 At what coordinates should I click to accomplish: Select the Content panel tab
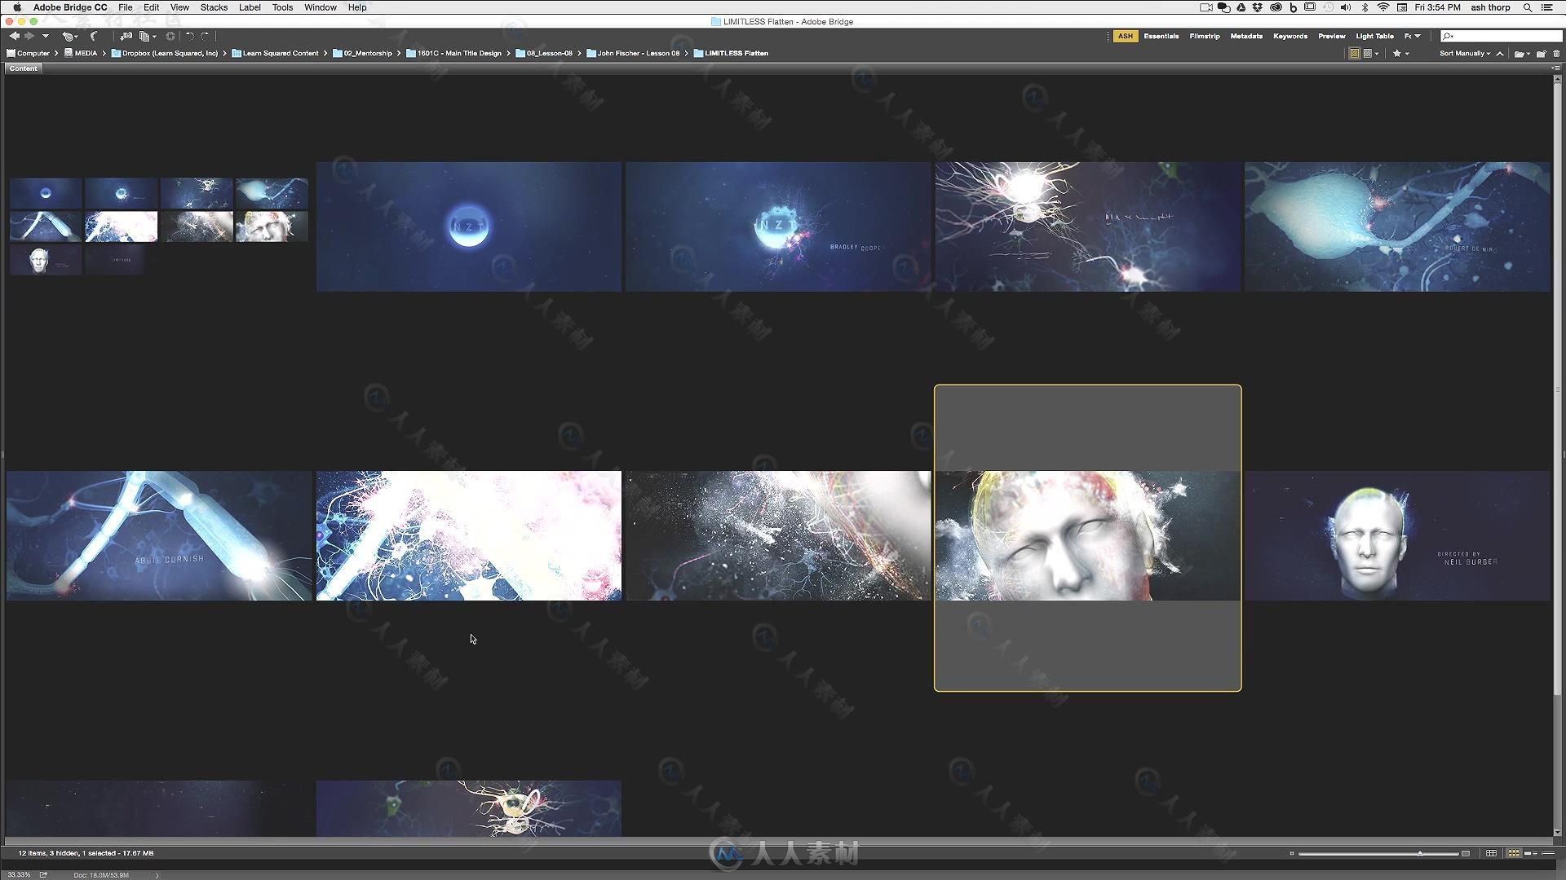(24, 68)
